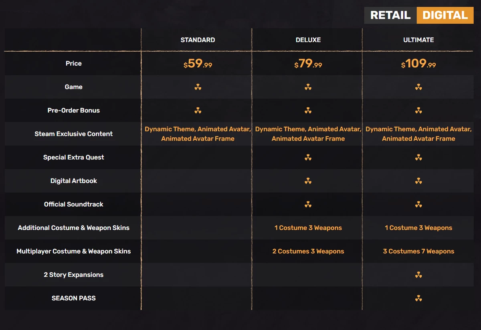Click the Deluxe 2 Costumes 3 Weapons text
This screenshot has height=330, width=481.
pyautogui.click(x=308, y=252)
